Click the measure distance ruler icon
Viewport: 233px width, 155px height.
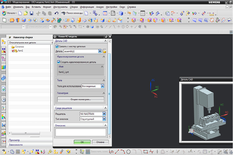pyautogui.click(x=211, y=14)
